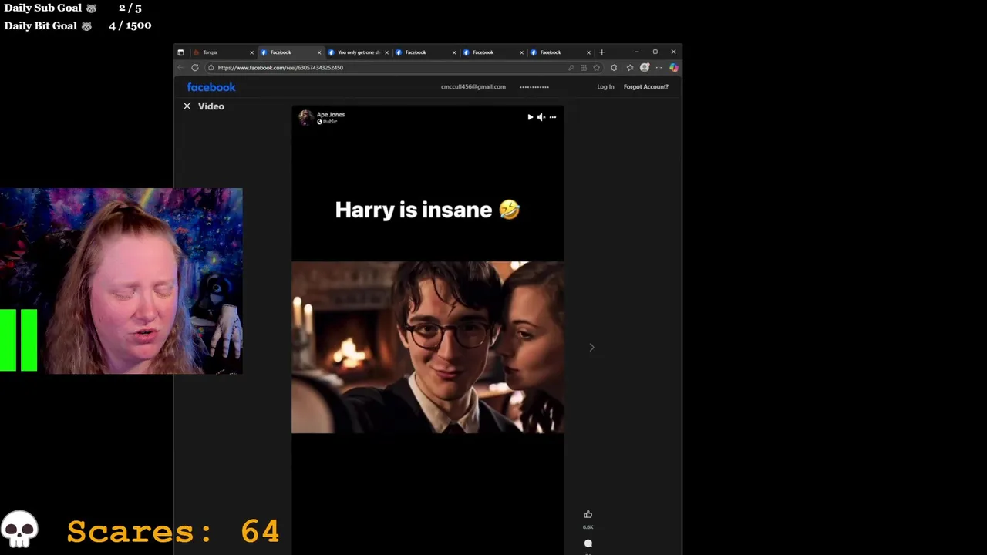This screenshot has height=555, width=987.
Task: Open the browser extensions icon
Action: tap(614, 68)
